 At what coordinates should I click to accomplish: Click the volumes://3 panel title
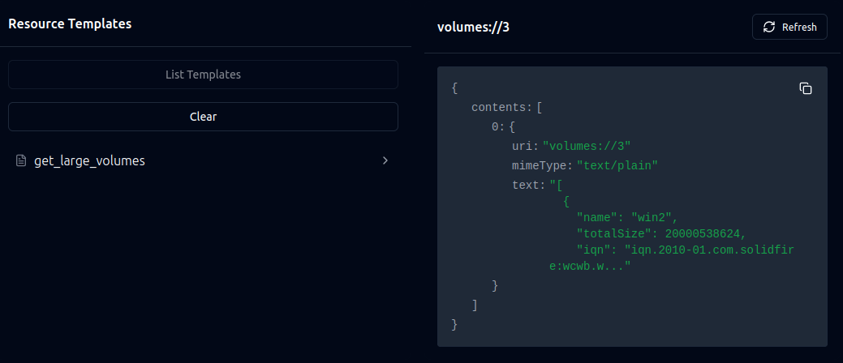coord(473,28)
